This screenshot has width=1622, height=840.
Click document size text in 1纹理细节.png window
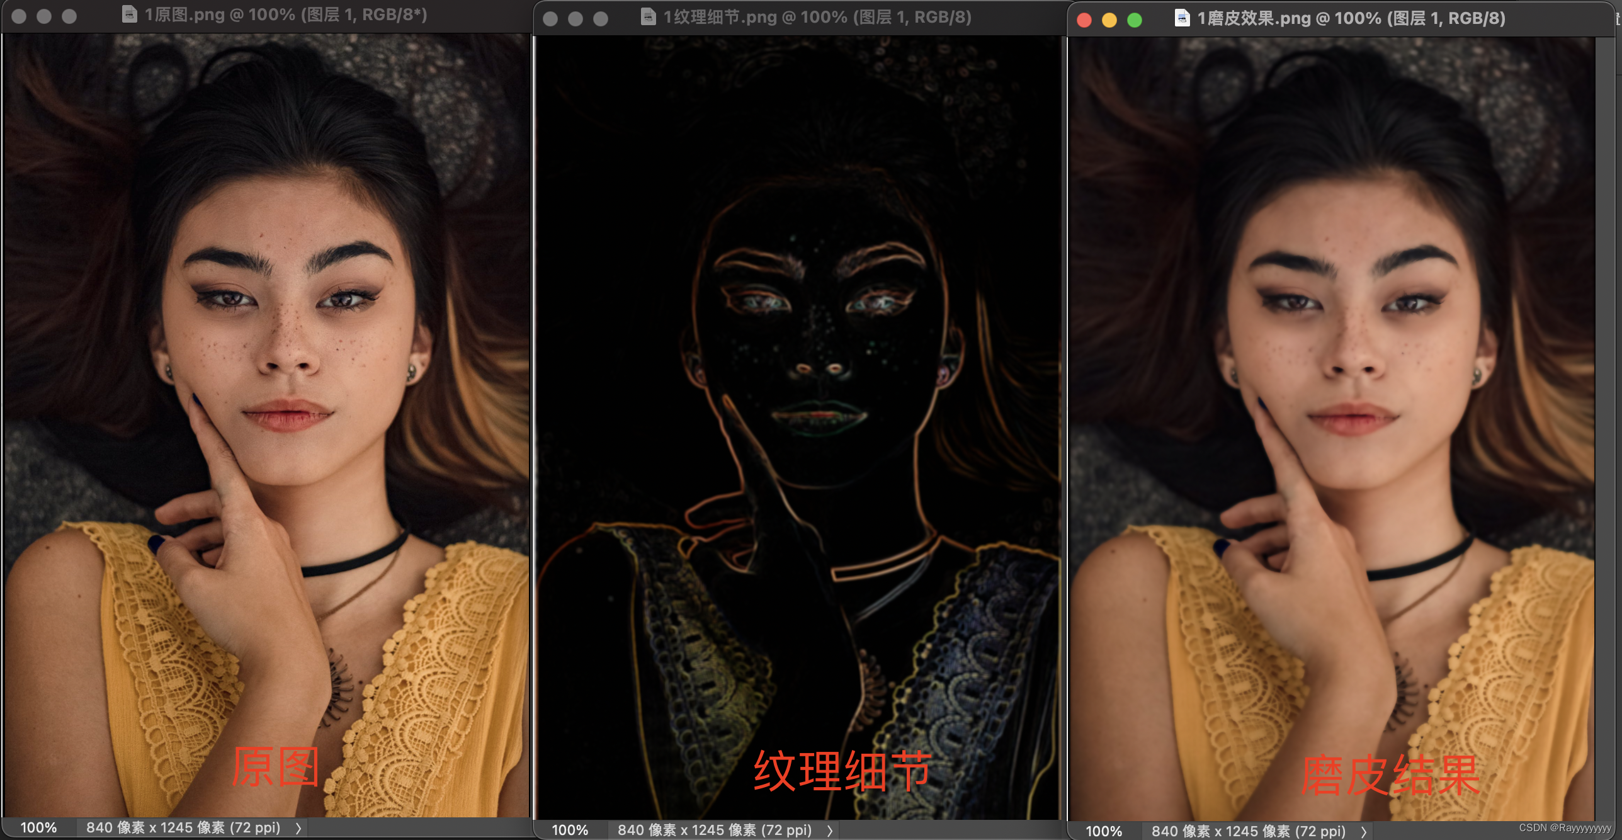715,830
